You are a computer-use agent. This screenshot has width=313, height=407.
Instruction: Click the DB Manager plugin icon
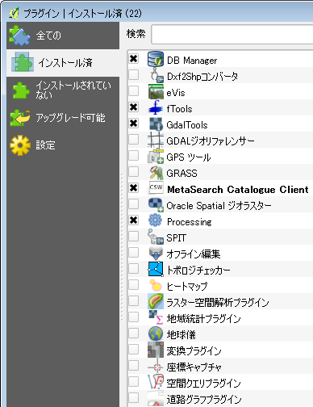[x=156, y=59]
